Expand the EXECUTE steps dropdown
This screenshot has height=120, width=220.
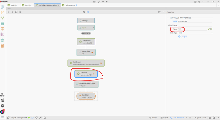click(x=86, y=34)
